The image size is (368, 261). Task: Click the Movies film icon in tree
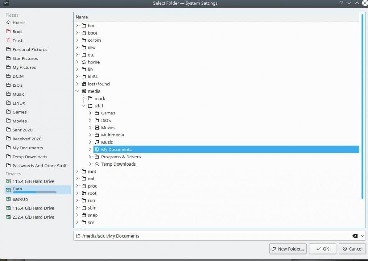97,128
